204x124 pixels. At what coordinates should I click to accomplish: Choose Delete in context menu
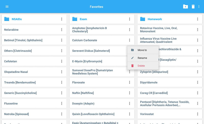143,66
